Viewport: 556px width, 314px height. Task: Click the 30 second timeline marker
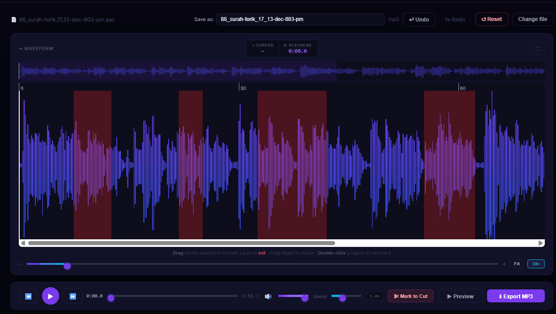pos(243,88)
